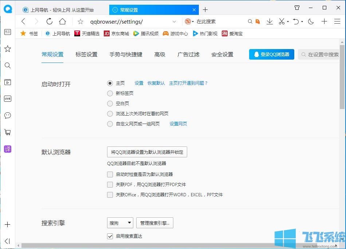
Task: Open the LIVE streaming sidebar icon
Action: tap(8, 99)
